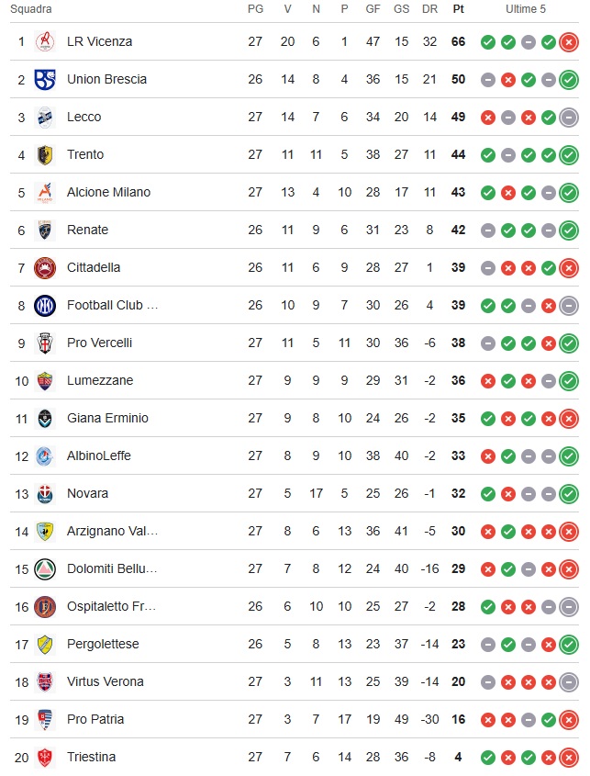Click the Trento club crest
Screen dimensions: 590x776
click(45, 154)
